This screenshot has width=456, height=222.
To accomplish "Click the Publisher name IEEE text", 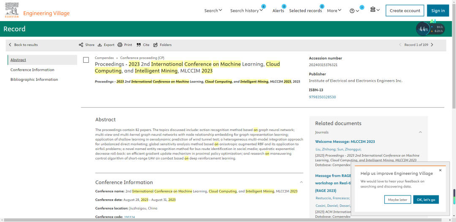I will [356, 81].
